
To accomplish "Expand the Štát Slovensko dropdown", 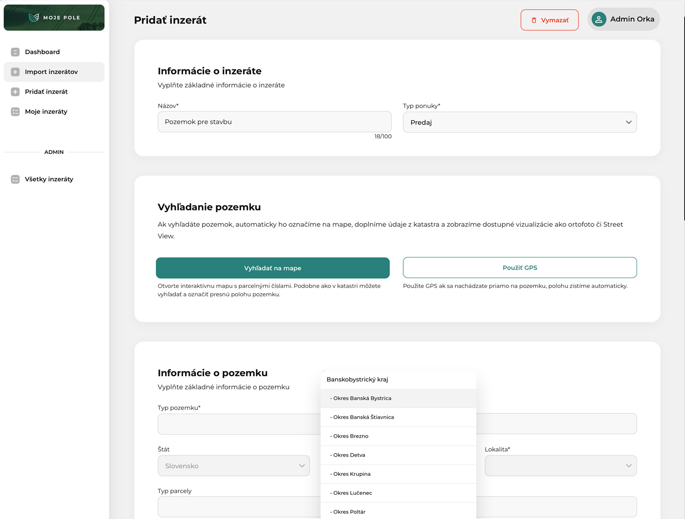I will (233, 466).
